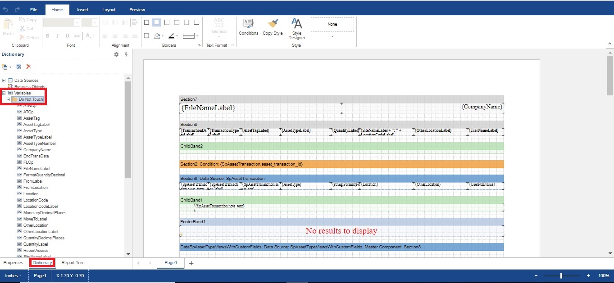Collapse the Variables tree node
The width and height of the screenshot is (614, 283).
tap(4, 93)
